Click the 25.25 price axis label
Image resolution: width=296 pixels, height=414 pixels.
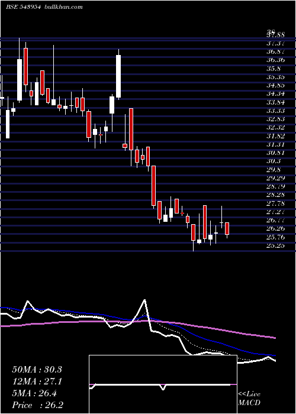pos(275,245)
